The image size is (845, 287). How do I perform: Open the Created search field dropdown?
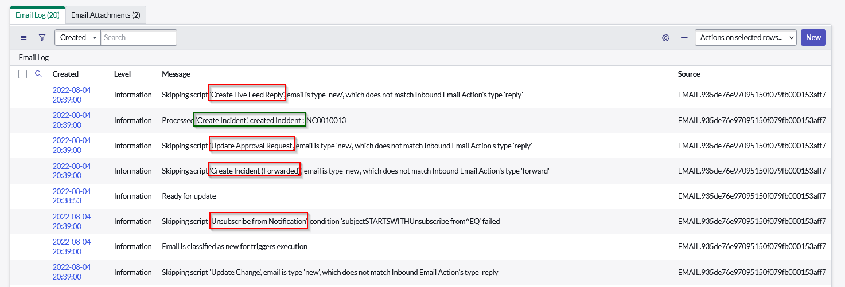(78, 38)
